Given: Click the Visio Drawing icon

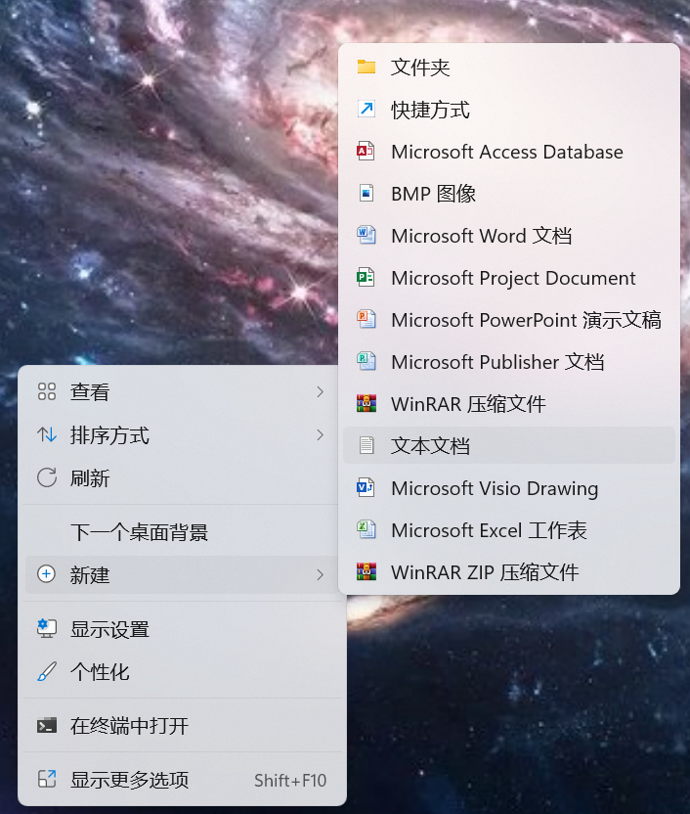Looking at the screenshot, I should 366,487.
